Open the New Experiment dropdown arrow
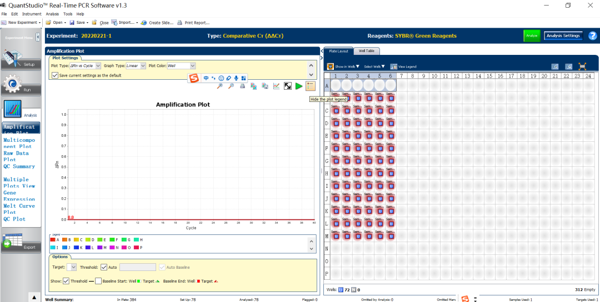The height and width of the screenshot is (302, 600). (40, 23)
